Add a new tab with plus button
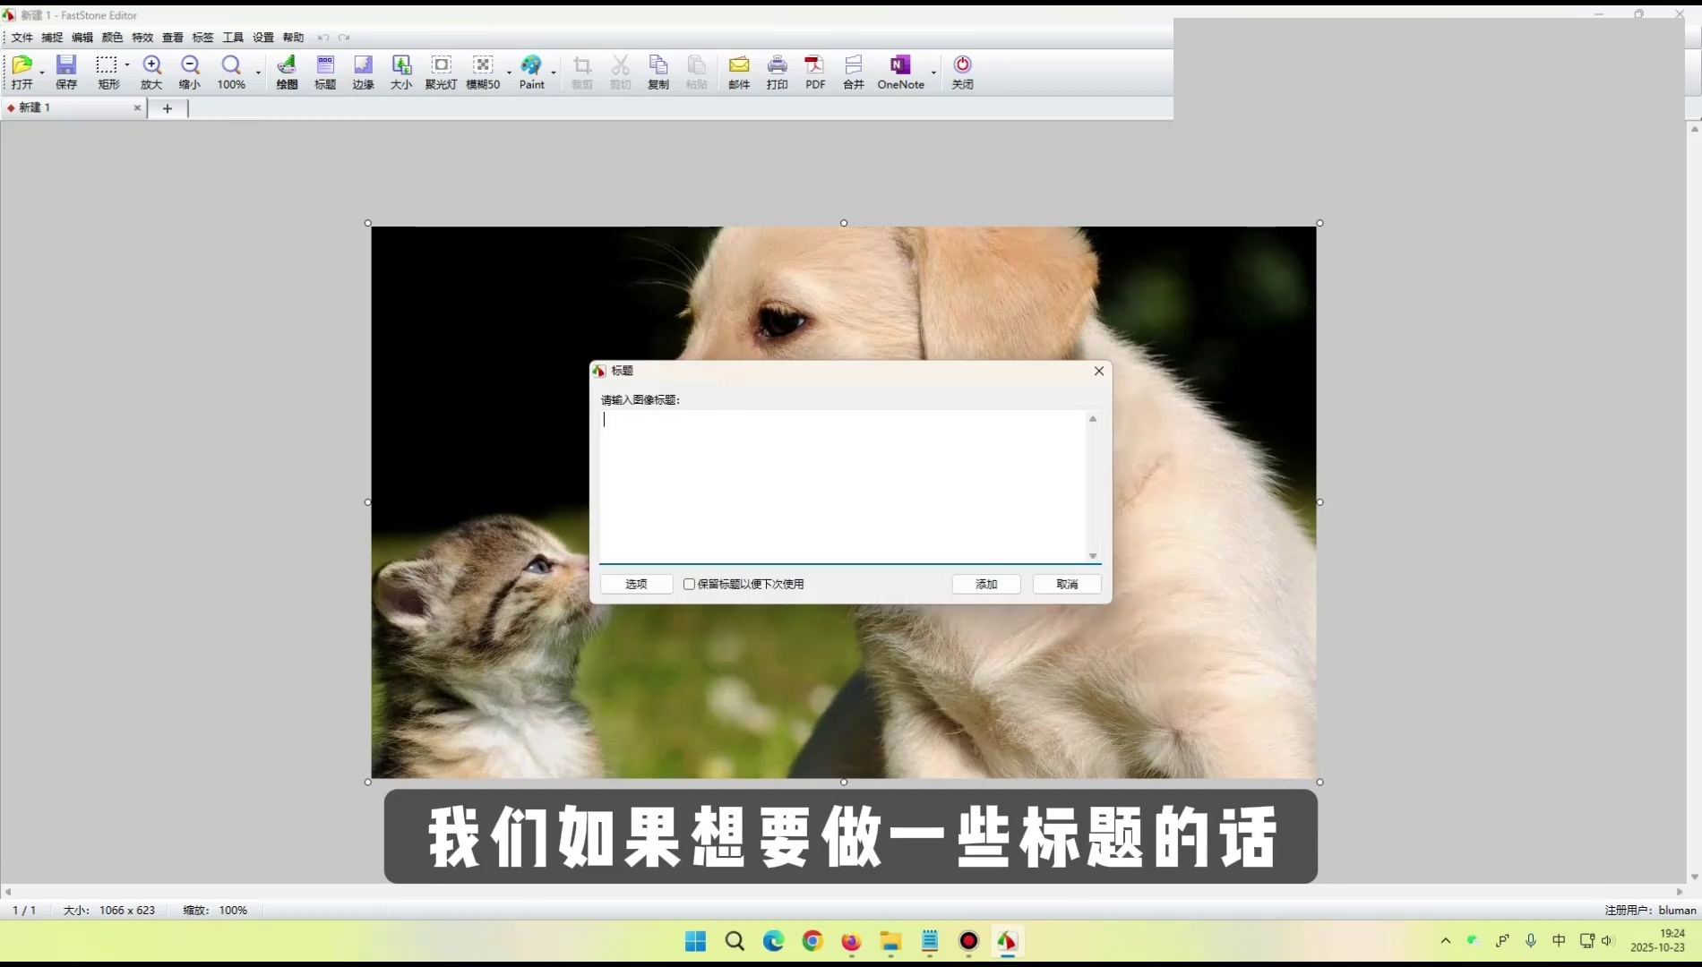This screenshot has height=967, width=1702. click(x=167, y=108)
